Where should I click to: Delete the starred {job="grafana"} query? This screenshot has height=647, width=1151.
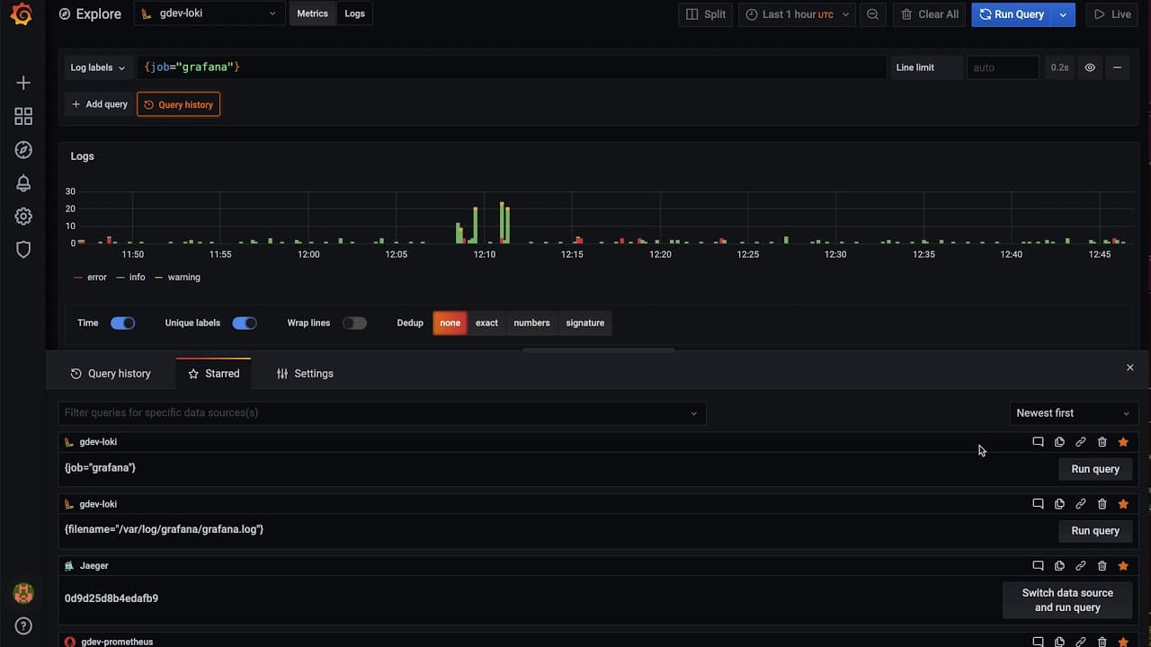click(x=1102, y=442)
